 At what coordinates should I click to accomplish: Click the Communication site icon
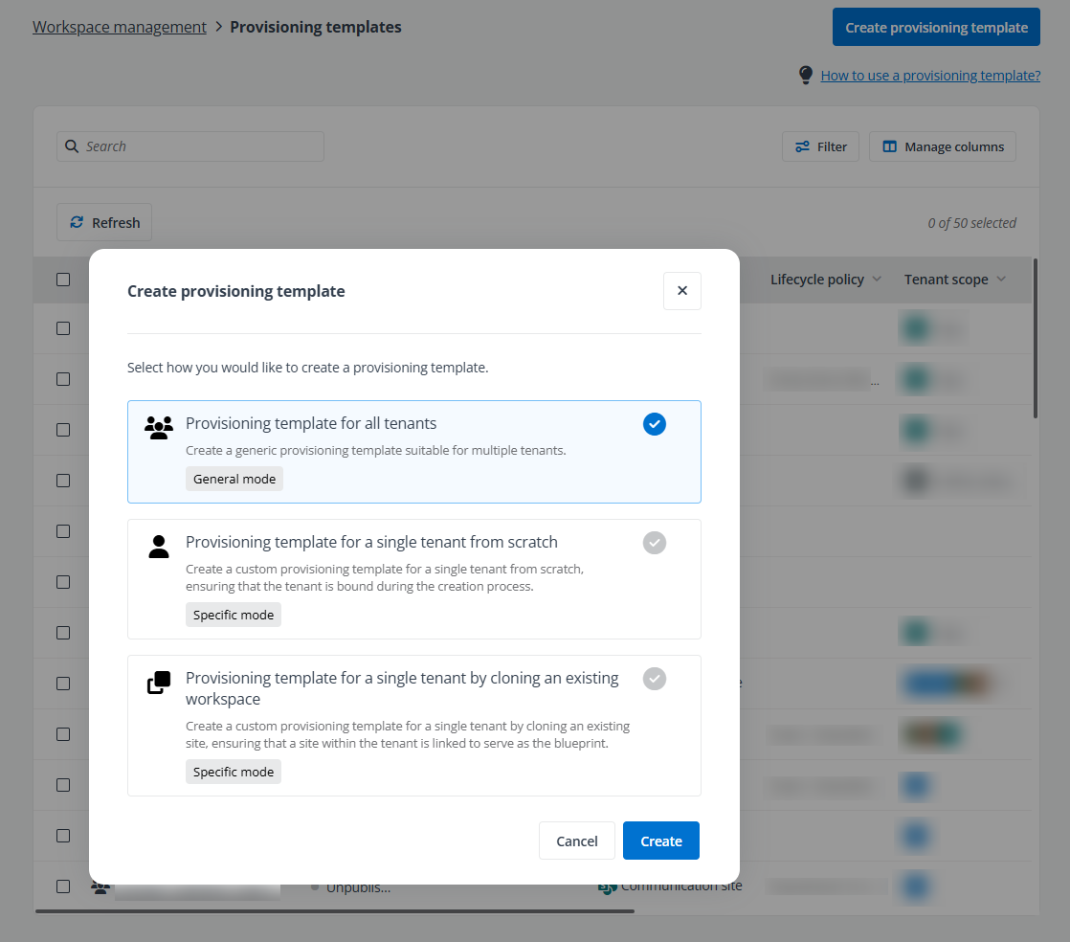(607, 886)
